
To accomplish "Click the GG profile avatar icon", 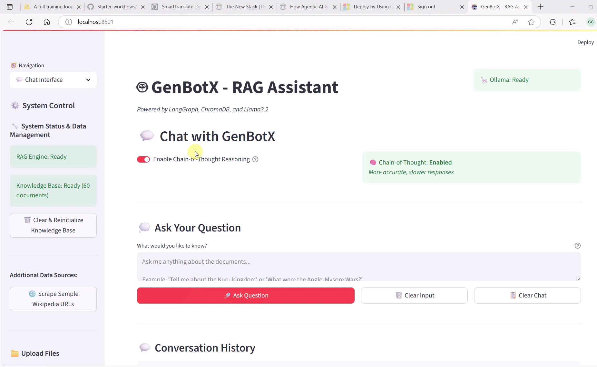I will (591, 22).
